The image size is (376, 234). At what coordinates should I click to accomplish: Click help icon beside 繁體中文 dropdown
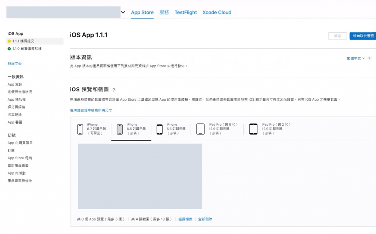tap(369, 58)
